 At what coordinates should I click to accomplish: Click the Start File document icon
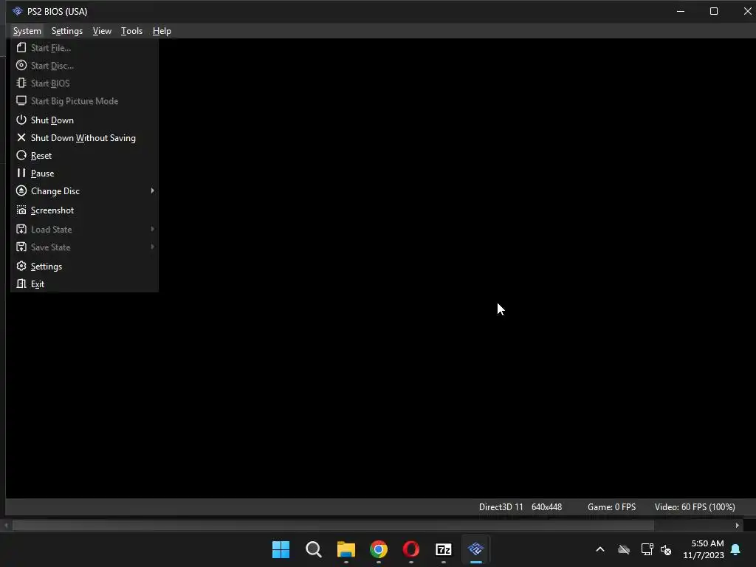tap(21, 47)
